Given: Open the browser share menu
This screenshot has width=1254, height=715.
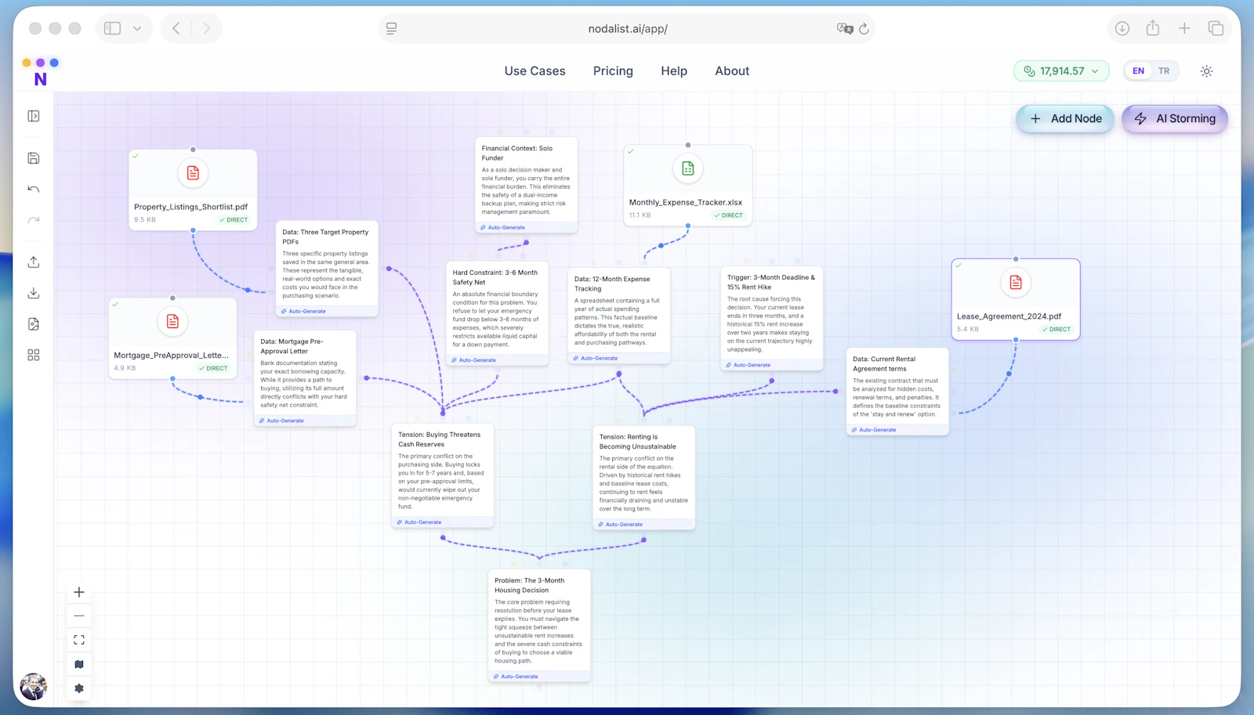Looking at the screenshot, I should 1153,28.
